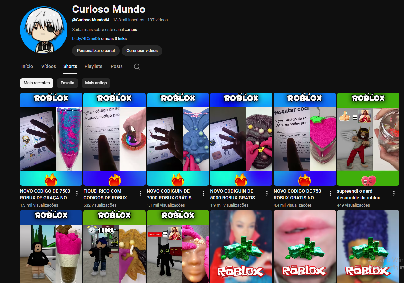The width and height of the screenshot is (404, 283).
Task: Click the '532 visualizações' view count
Action: coord(100,205)
